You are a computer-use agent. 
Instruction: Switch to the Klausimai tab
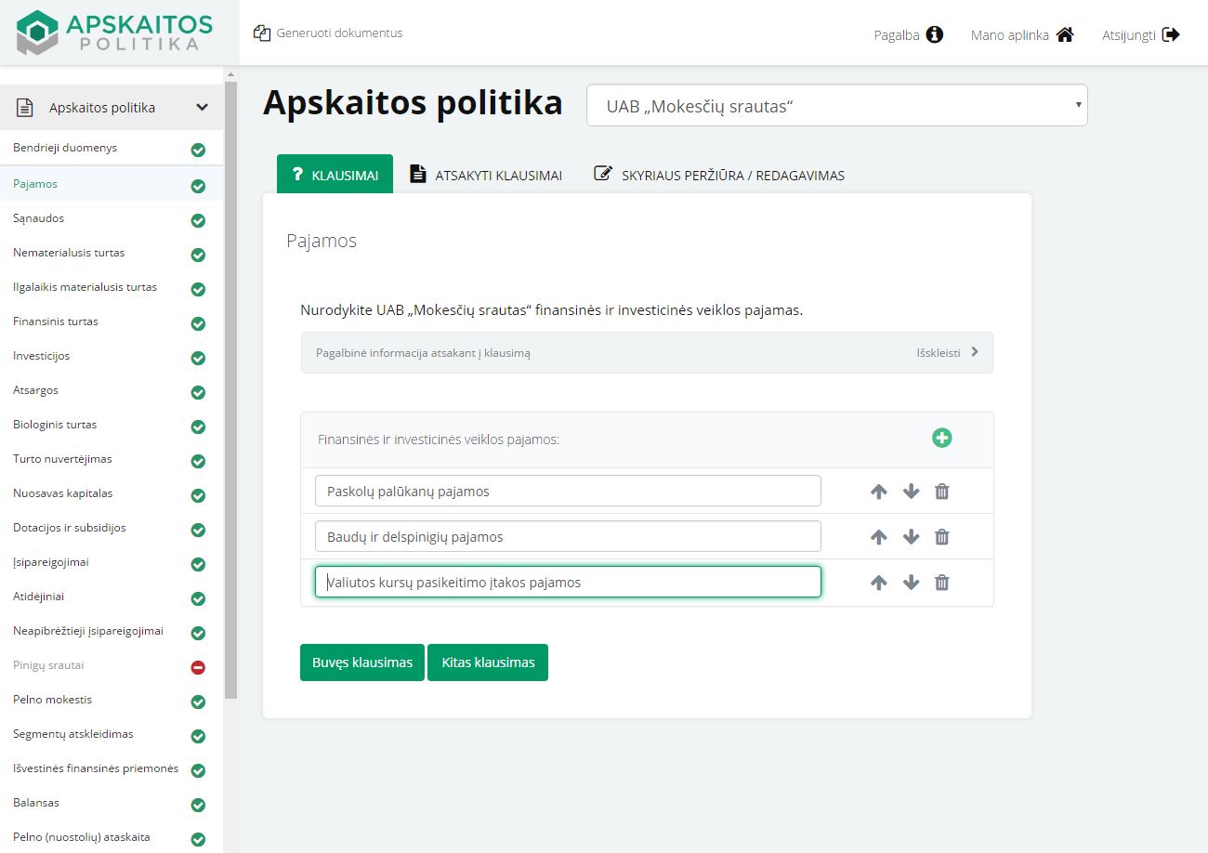pos(335,175)
